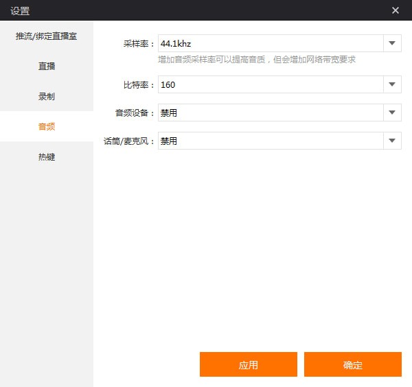Click the 采样率 label

click(x=139, y=43)
